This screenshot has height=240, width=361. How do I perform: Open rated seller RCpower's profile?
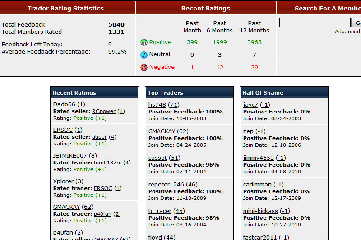(104, 111)
